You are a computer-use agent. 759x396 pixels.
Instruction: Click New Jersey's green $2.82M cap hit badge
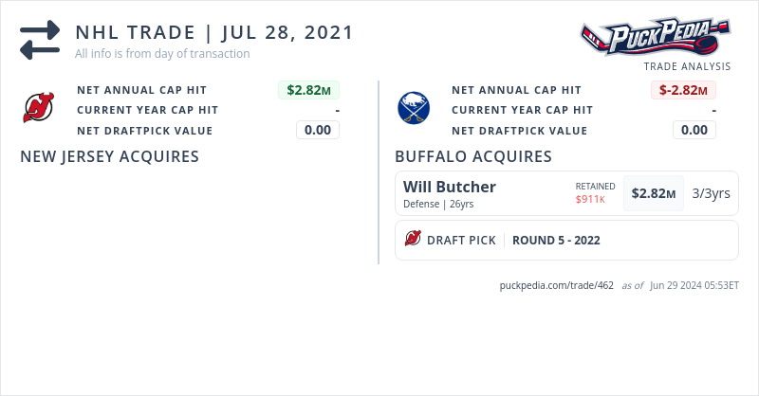coord(308,90)
